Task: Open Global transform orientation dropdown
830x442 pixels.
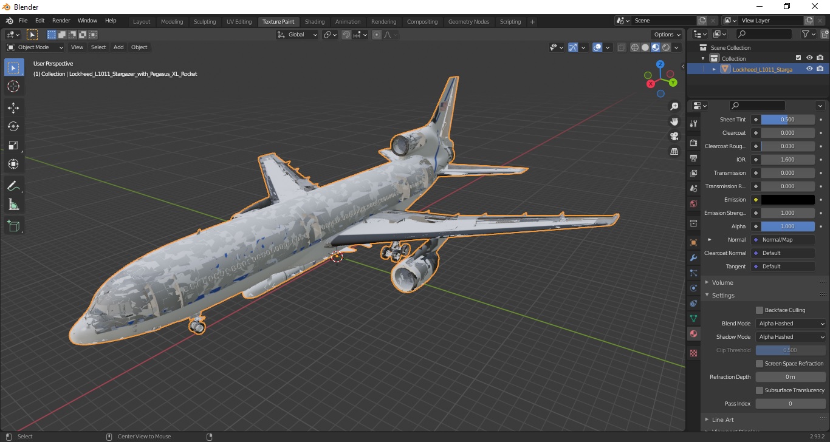Action: [x=298, y=35]
